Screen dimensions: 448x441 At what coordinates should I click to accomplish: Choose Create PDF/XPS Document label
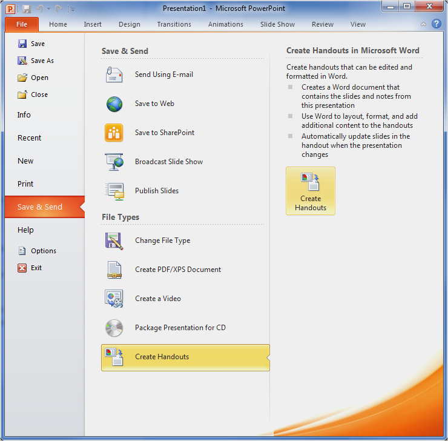[x=178, y=270]
